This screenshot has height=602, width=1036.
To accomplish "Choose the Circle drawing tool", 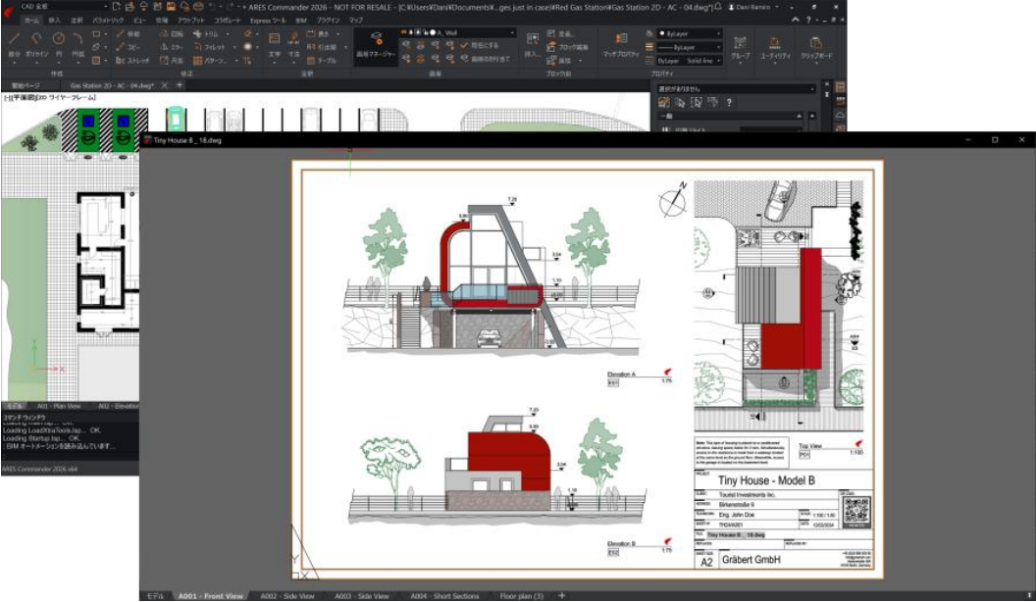I will coord(57,41).
